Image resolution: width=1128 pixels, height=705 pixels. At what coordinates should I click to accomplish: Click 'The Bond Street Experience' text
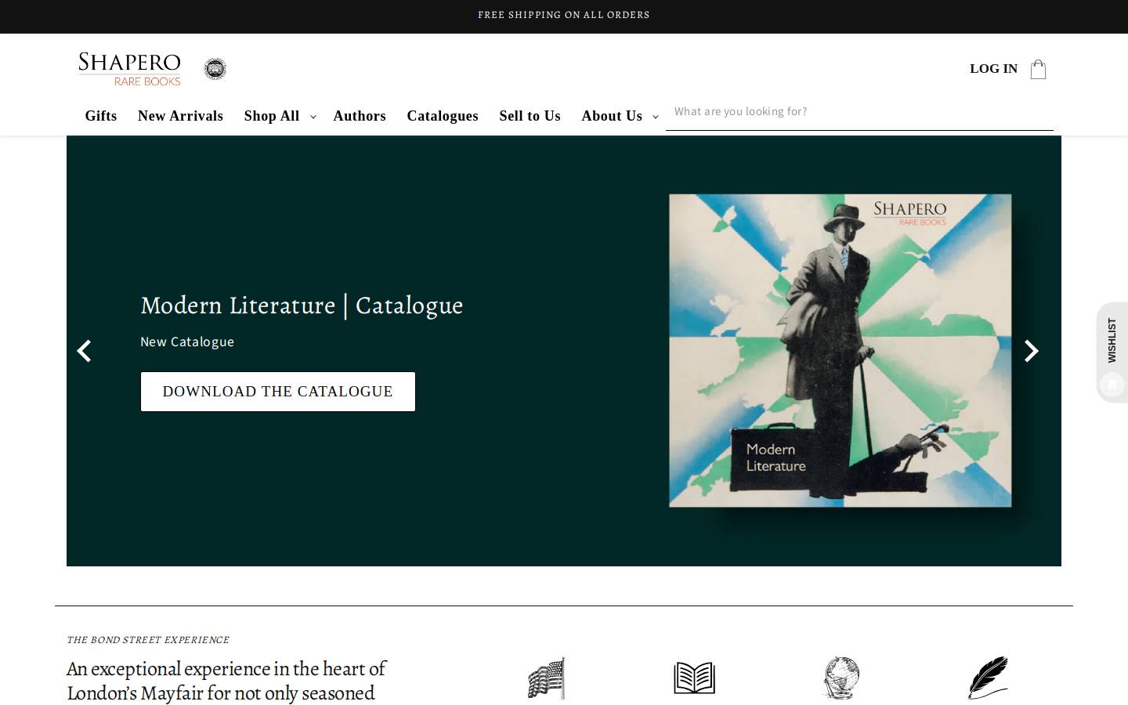click(x=148, y=640)
